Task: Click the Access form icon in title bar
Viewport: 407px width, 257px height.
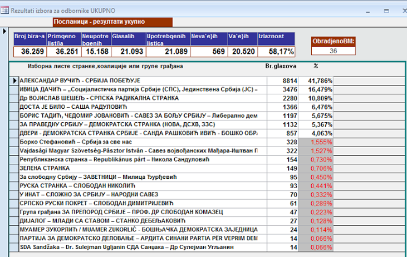Action: [4, 11]
